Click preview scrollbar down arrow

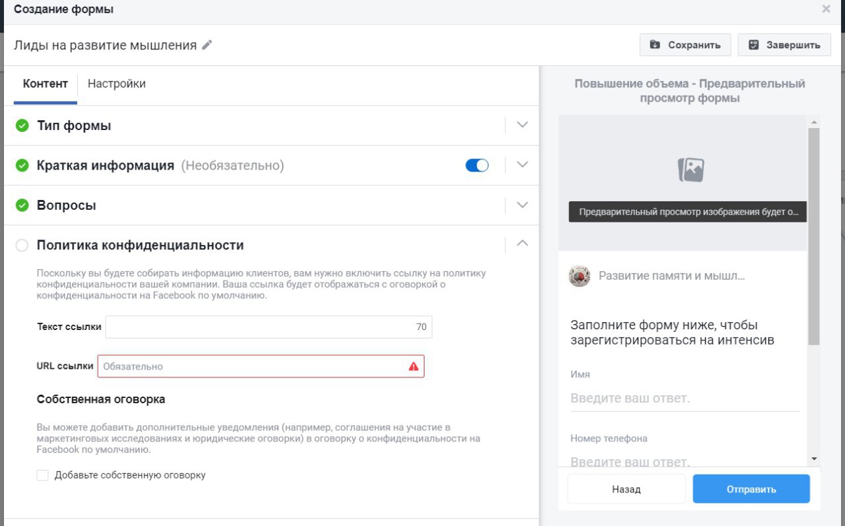click(814, 458)
